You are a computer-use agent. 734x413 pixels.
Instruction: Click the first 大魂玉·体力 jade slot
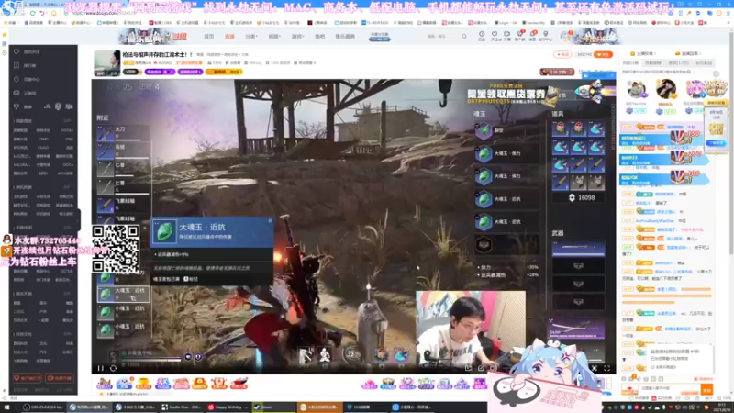(x=507, y=153)
